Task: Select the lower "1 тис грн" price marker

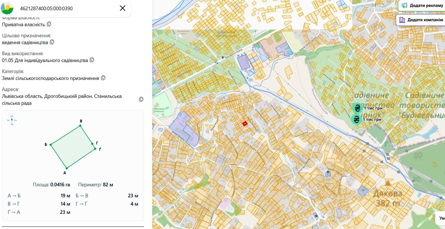Action: click(x=356, y=119)
